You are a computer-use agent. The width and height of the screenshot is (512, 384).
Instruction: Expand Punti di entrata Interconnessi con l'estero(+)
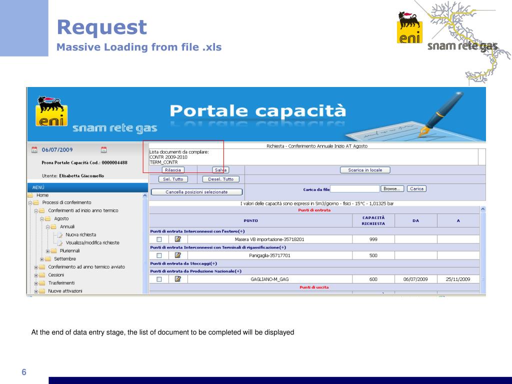[x=197, y=231]
